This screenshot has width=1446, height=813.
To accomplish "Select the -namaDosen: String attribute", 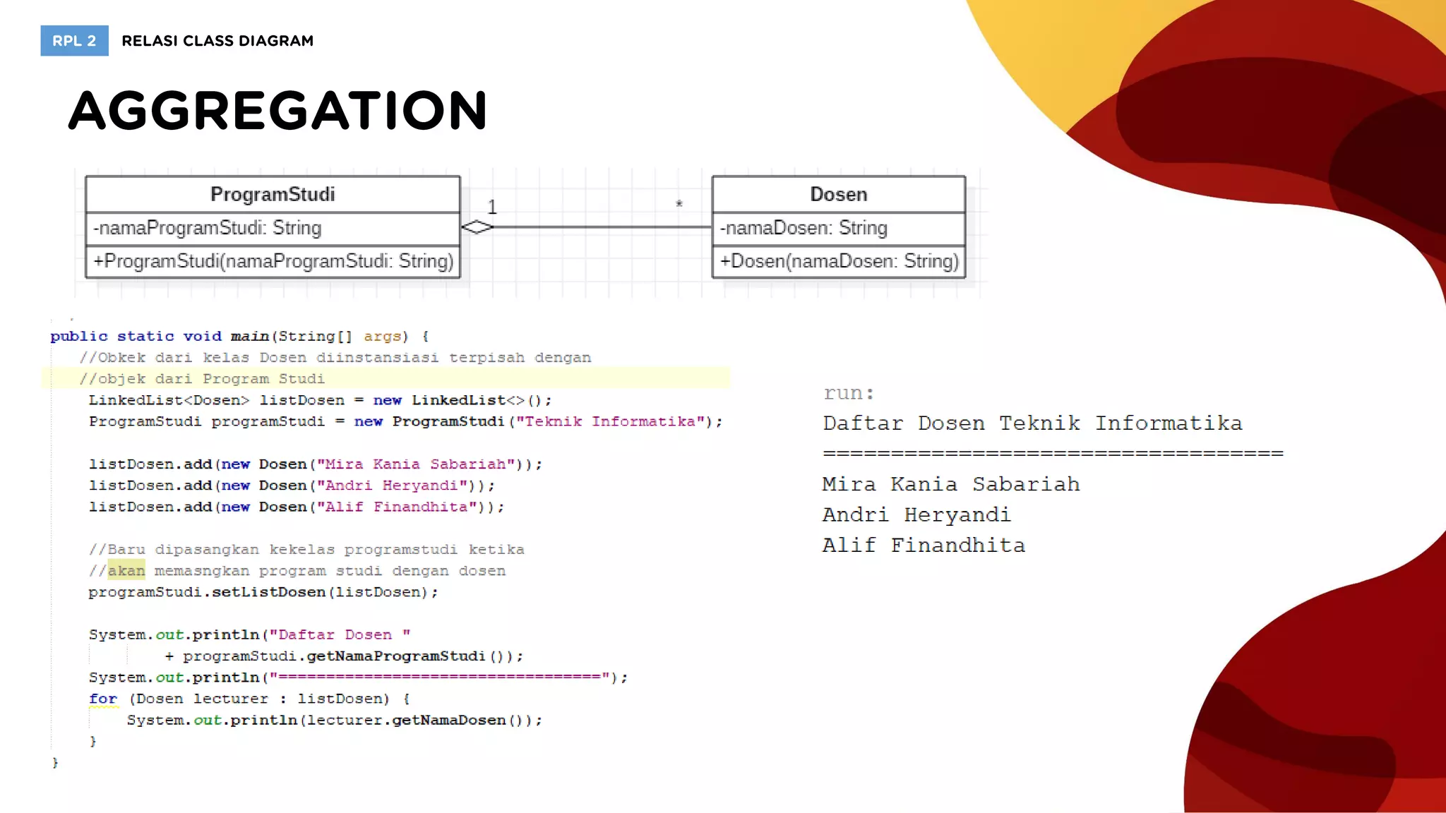I will coord(803,228).
